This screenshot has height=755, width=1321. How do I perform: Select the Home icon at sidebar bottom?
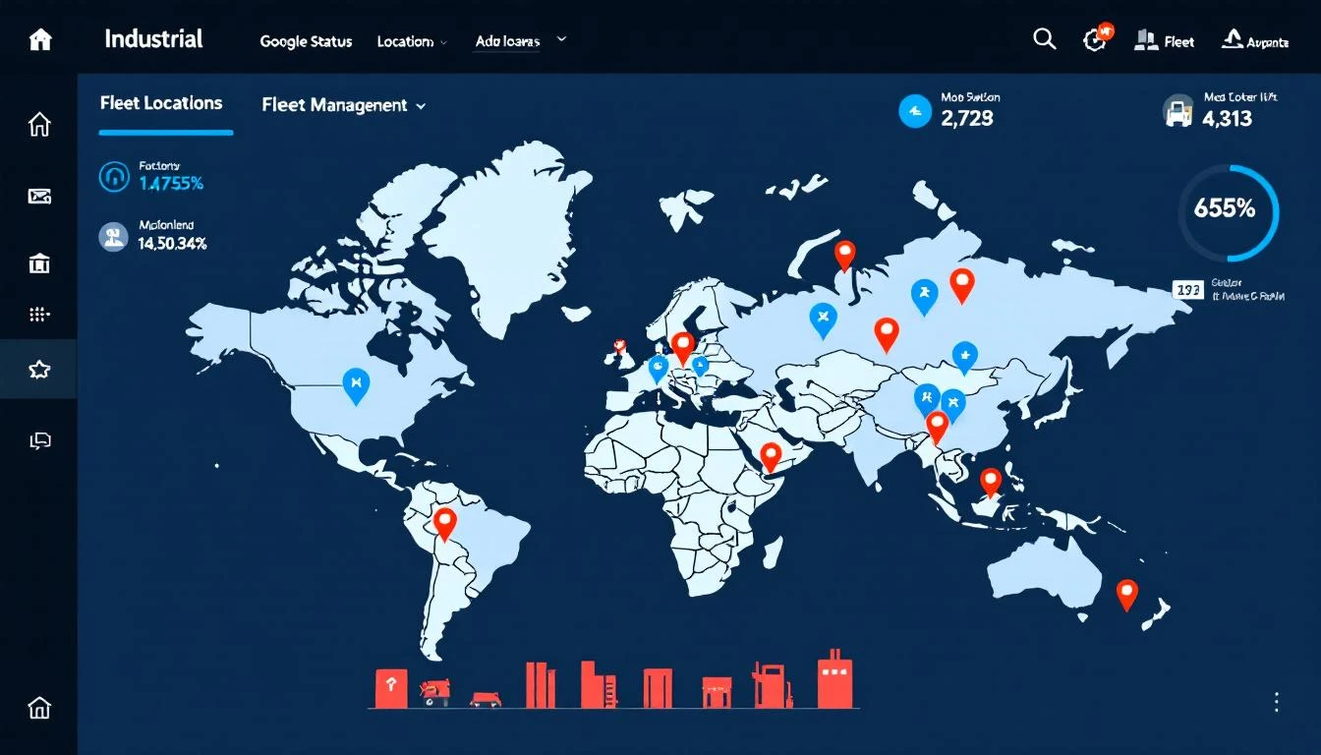38,707
